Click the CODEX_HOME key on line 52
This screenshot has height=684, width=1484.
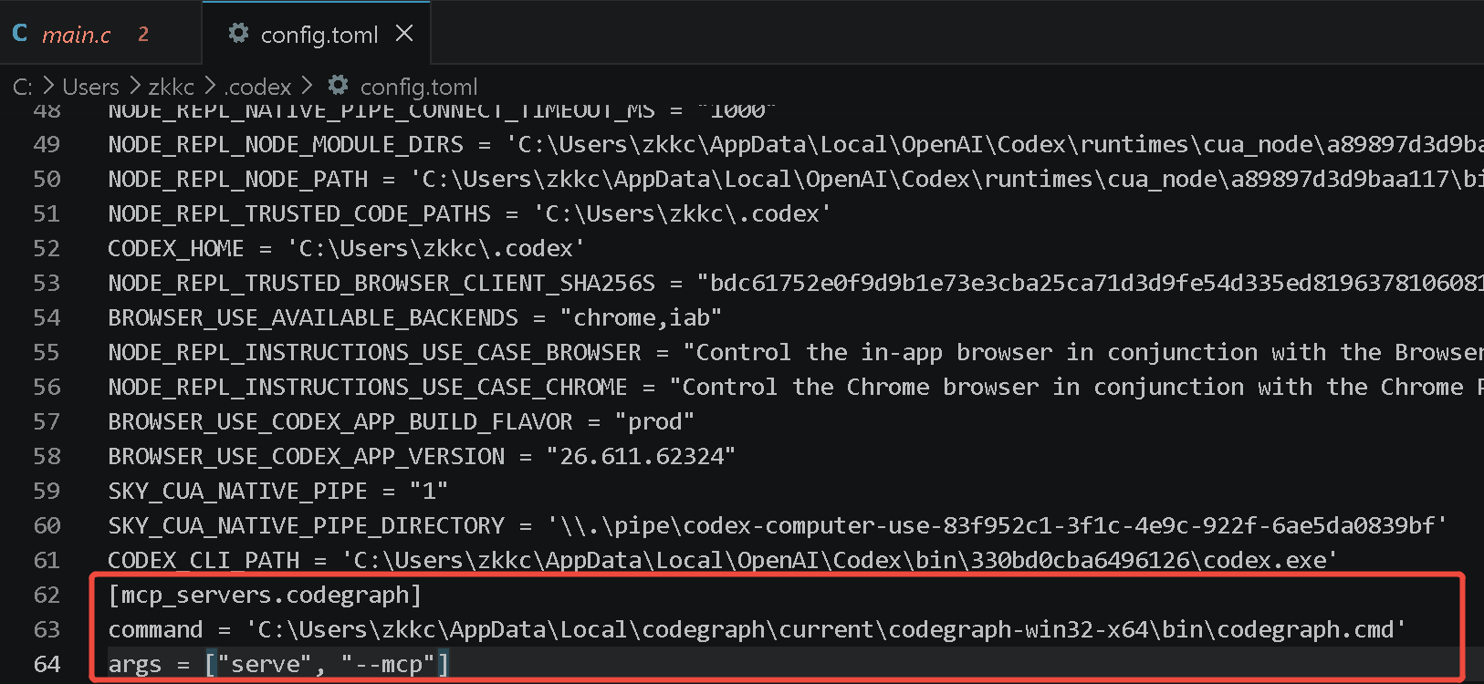tap(176, 248)
